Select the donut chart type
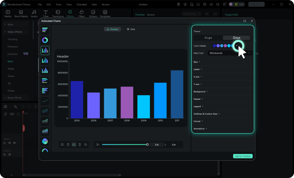 coord(45,40)
